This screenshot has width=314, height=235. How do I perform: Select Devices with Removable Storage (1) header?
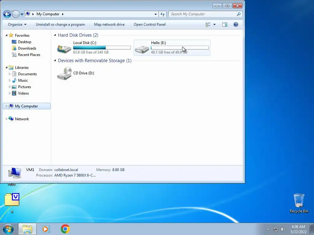tap(95, 61)
